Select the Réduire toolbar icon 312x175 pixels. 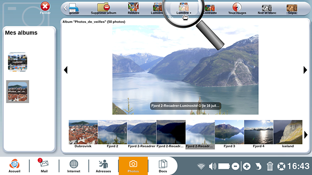coord(133,7)
